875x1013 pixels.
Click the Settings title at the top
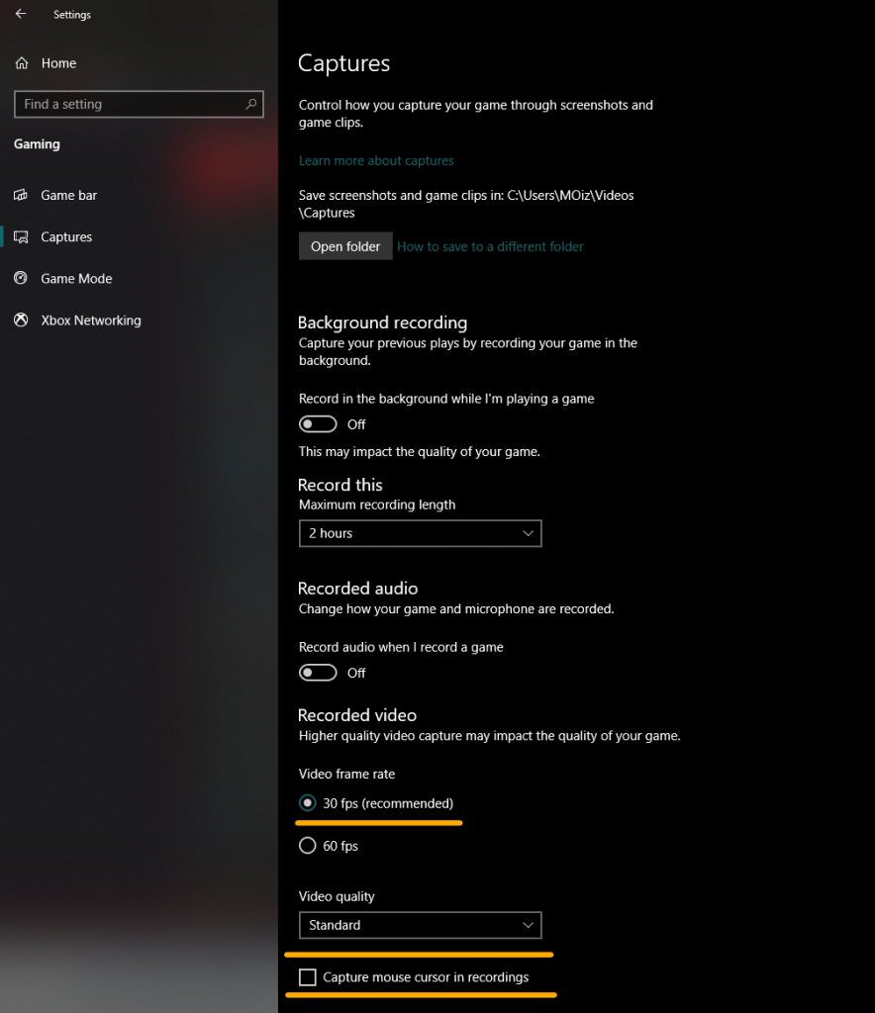tap(71, 14)
